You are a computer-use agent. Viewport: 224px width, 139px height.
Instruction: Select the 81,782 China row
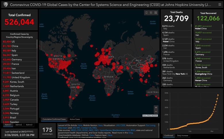(19, 46)
